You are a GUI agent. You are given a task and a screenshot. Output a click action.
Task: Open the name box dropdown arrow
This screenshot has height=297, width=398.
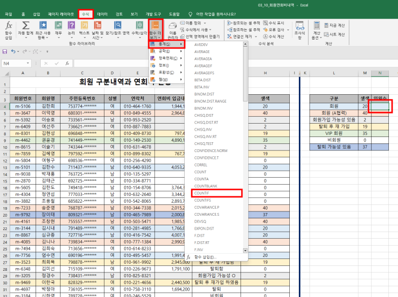click(x=28, y=63)
